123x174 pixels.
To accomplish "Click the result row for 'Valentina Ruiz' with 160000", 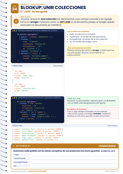I will (x=38, y=129).
